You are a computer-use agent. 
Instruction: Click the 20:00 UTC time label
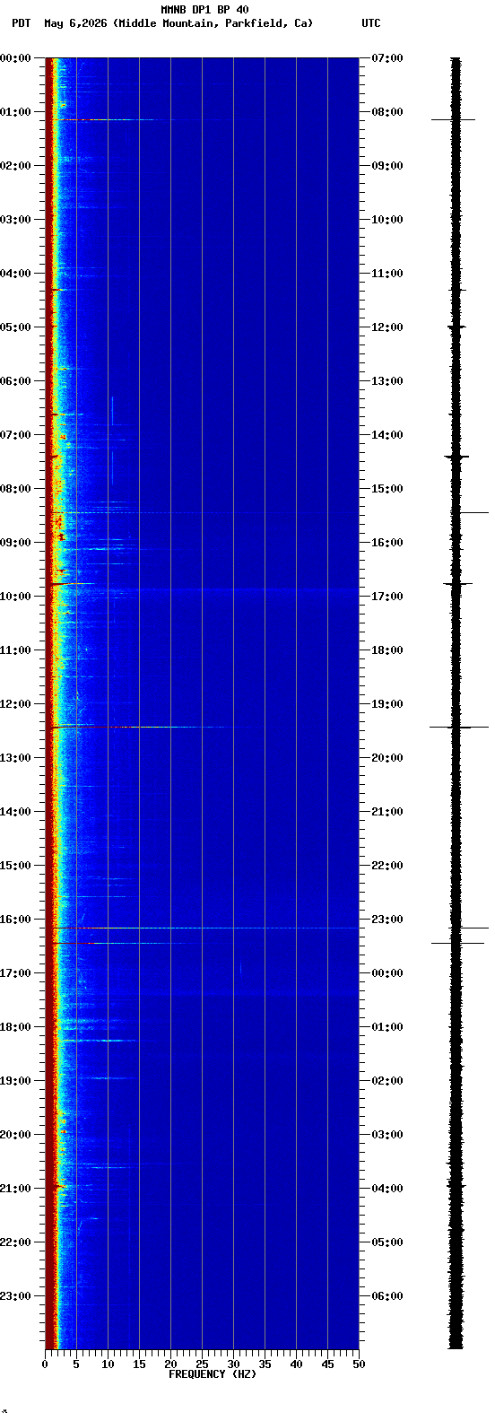pyautogui.click(x=386, y=758)
